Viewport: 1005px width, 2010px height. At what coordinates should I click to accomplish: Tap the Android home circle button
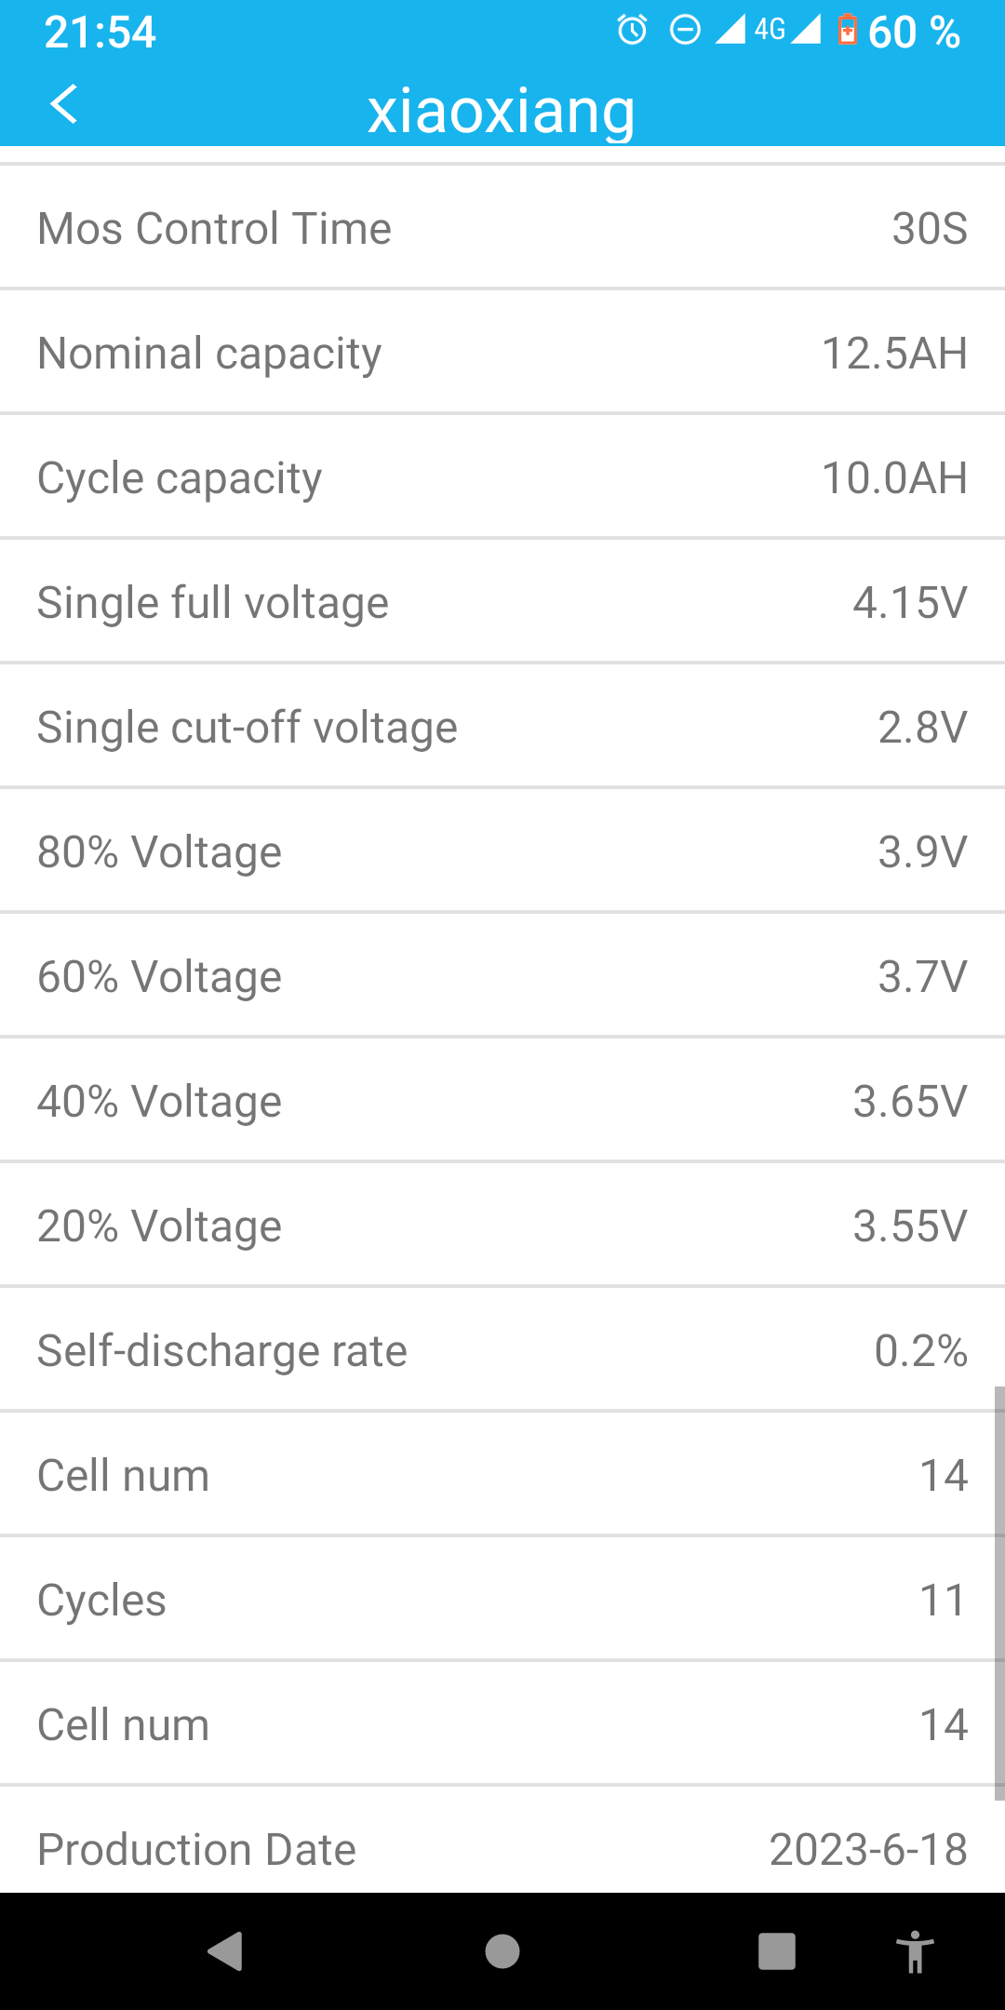(502, 1951)
